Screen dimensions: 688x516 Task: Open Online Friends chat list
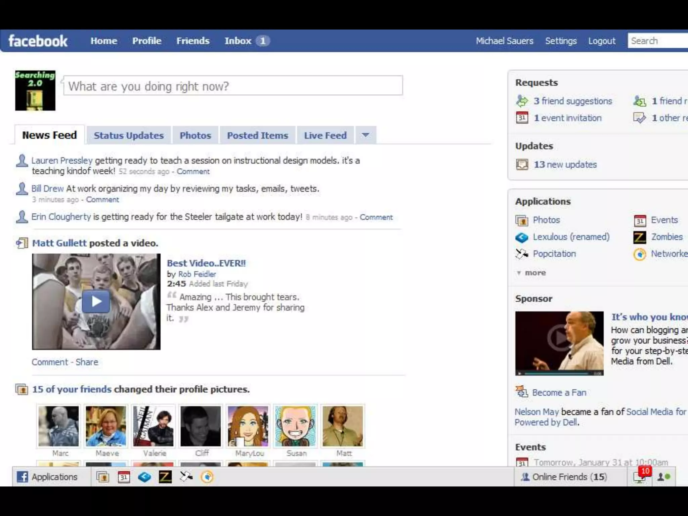(564, 477)
